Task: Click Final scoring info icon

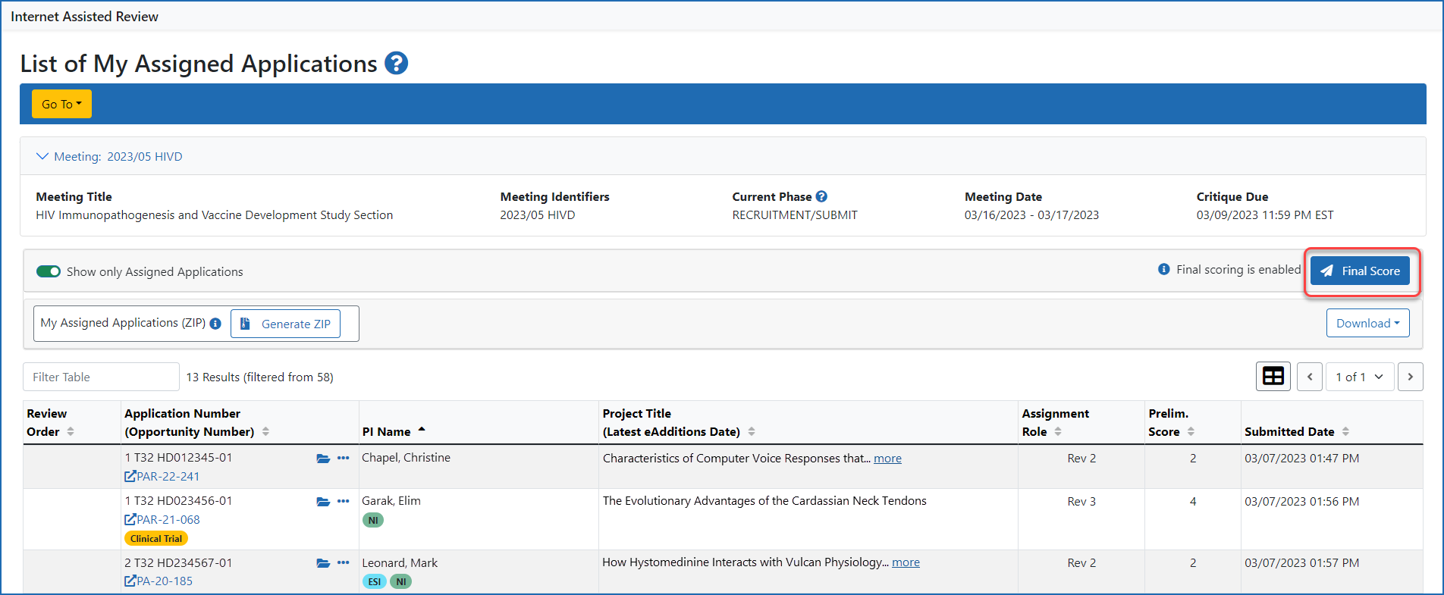Action: 1163,269
